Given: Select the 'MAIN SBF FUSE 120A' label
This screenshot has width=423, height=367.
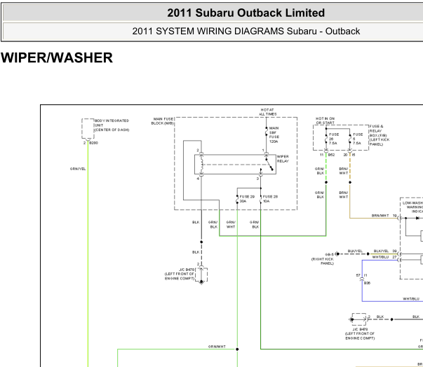Looking at the screenshot, I should (x=274, y=134).
